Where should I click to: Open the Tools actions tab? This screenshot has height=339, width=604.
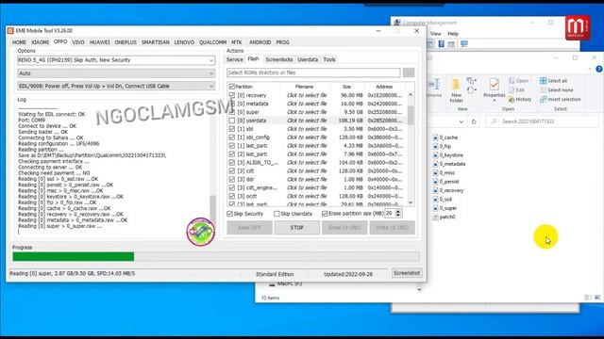pos(329,59)
